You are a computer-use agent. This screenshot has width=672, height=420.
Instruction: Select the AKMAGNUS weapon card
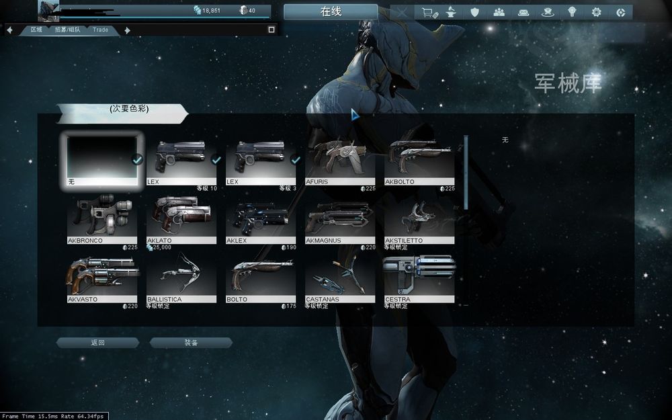point(340,220)
